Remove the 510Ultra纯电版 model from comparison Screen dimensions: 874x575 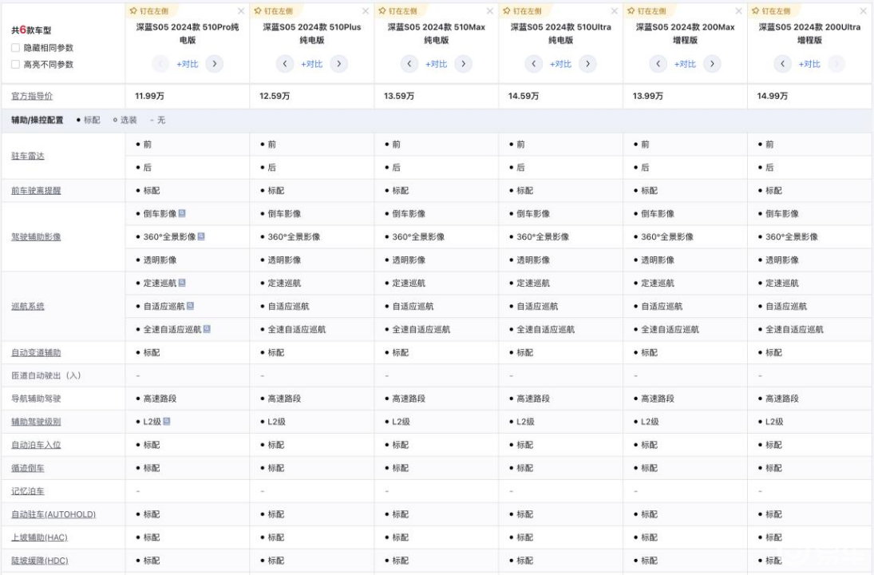[x=615, y=11]
